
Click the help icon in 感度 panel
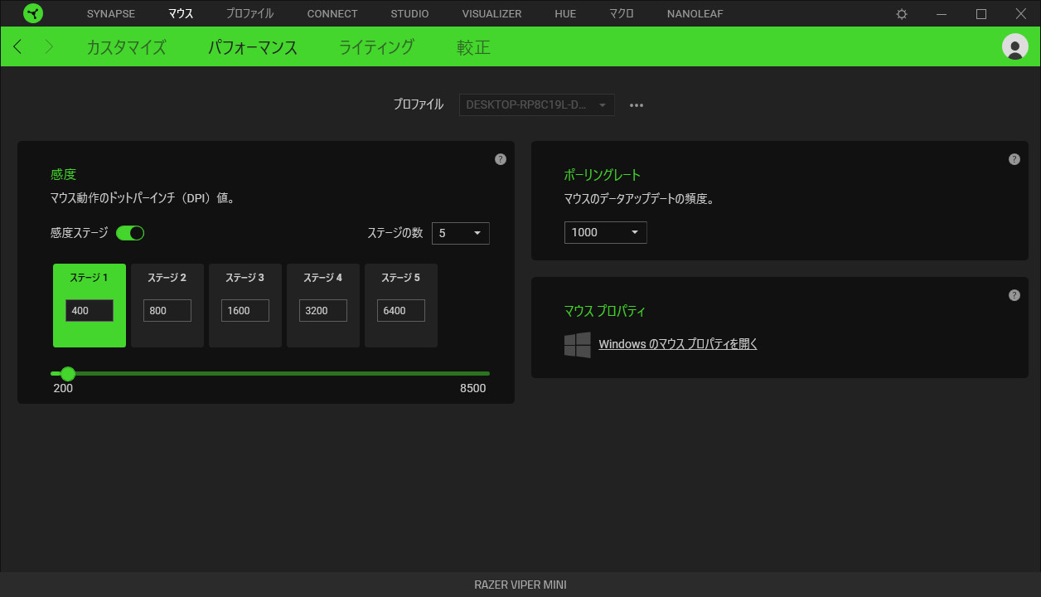[x=501, y=159]
